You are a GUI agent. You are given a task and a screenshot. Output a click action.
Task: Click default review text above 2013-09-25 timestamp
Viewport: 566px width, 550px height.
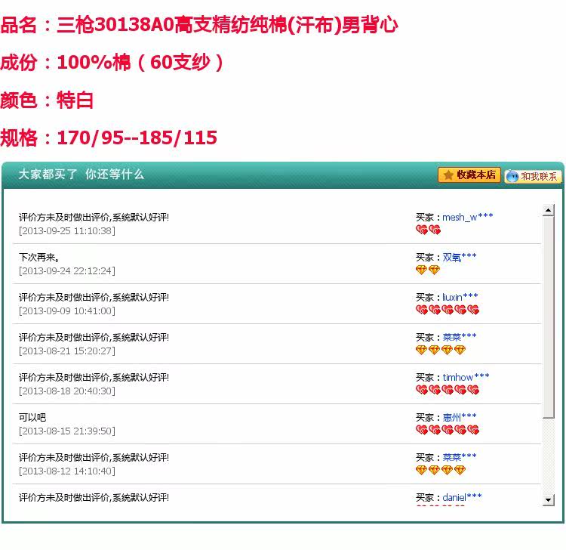94,217
